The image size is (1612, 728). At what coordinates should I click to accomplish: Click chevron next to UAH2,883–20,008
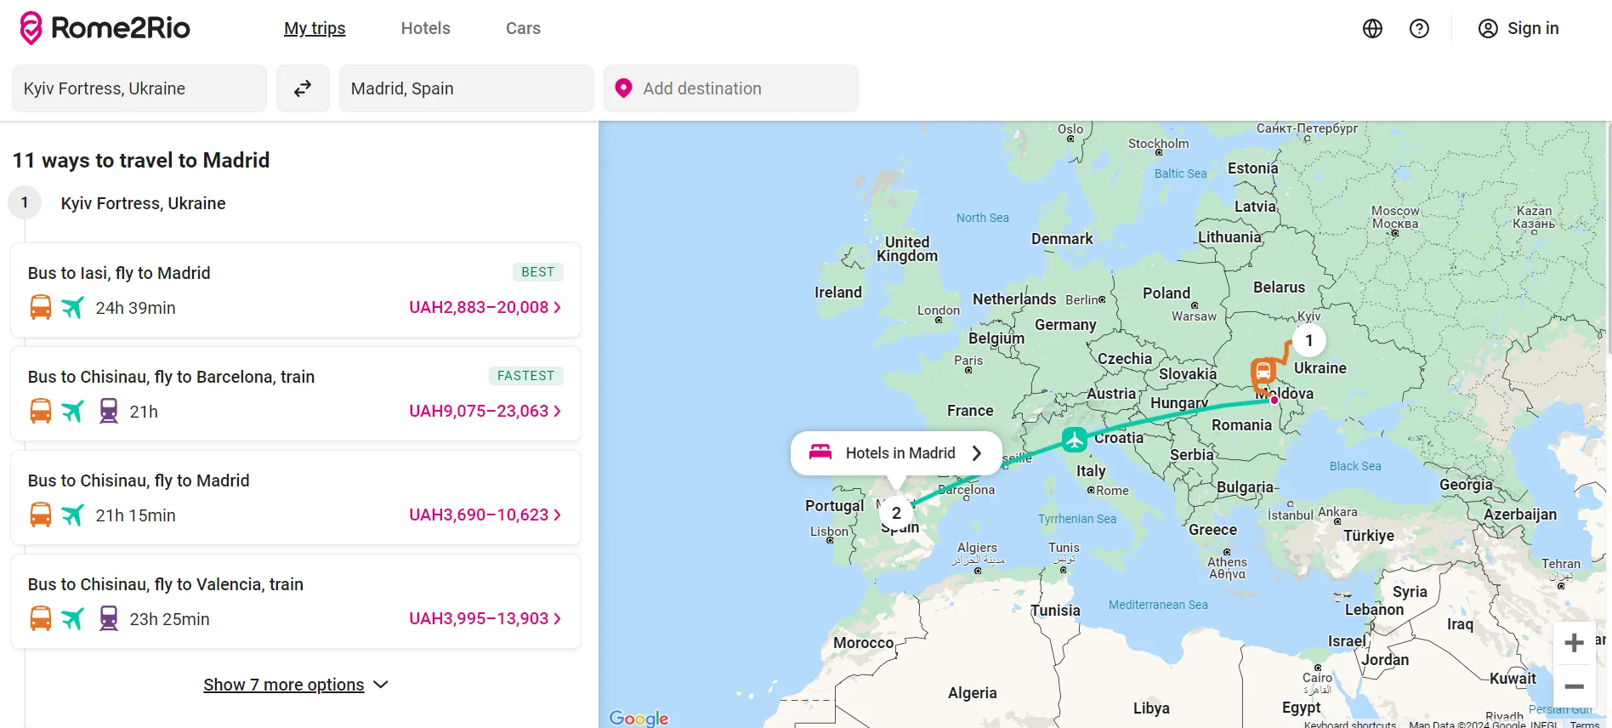point(558,307)
